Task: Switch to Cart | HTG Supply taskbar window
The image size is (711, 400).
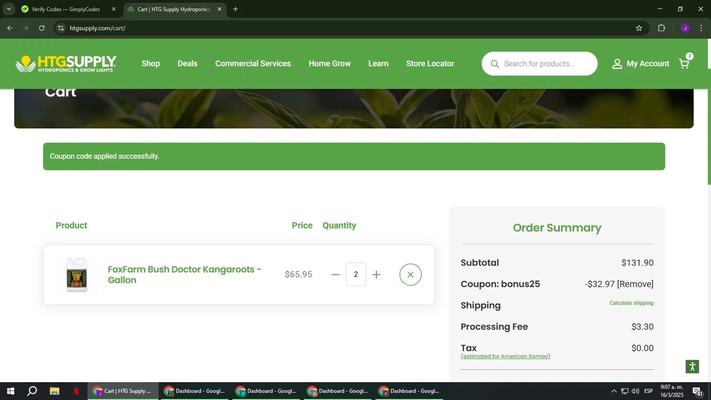Action: click(123, 391)
